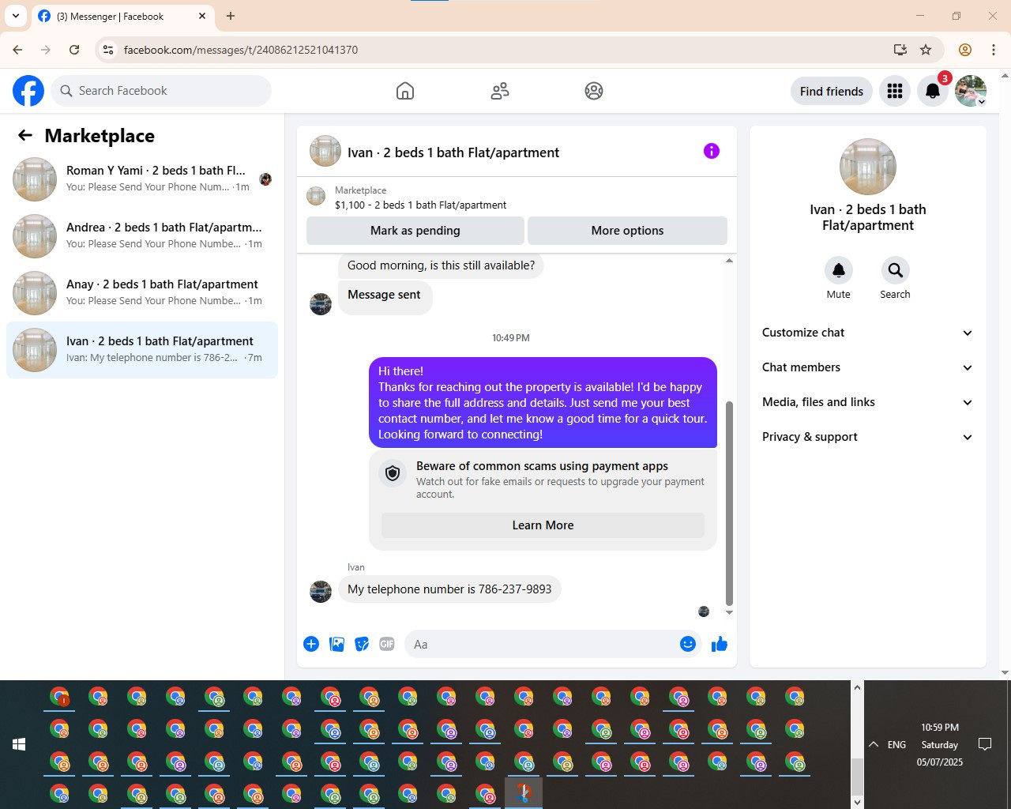Screen dimensions: 1011x809
Task: Click the $1,100 listing title text
Action: (421, 205)
